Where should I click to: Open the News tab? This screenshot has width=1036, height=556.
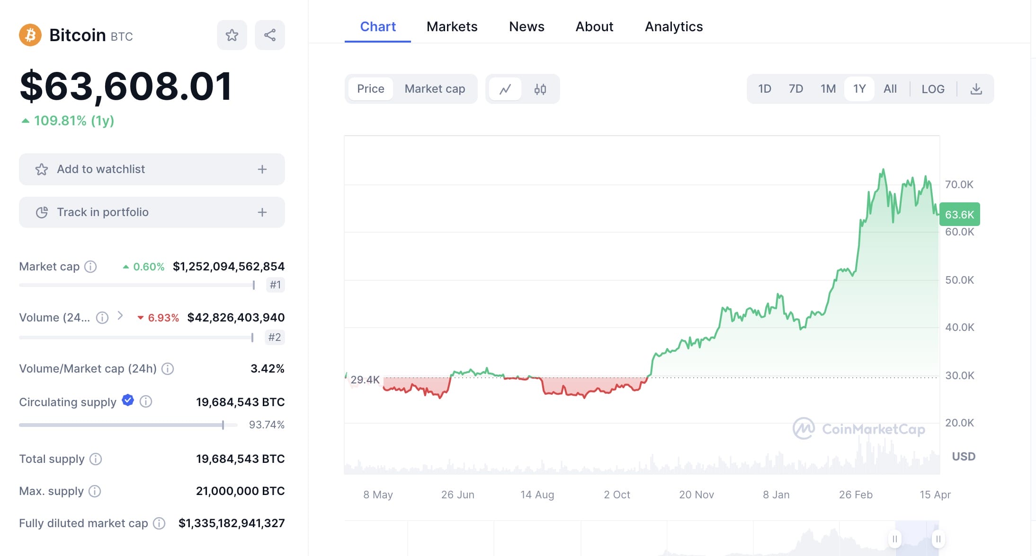[527, 26]
